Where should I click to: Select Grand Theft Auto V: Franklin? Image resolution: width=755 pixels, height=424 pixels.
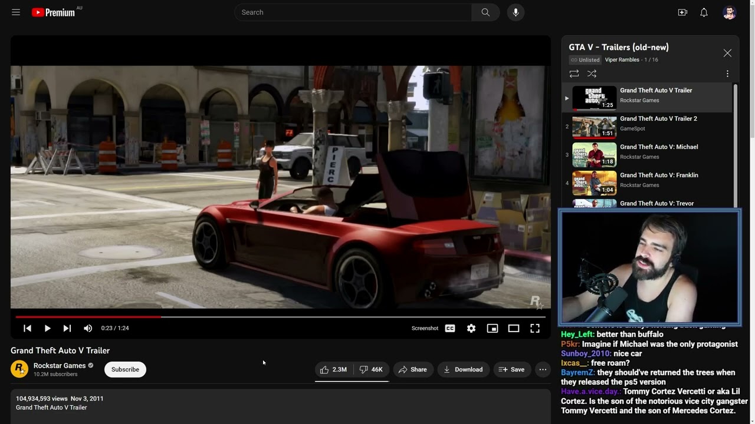click(x=647, y=183)
